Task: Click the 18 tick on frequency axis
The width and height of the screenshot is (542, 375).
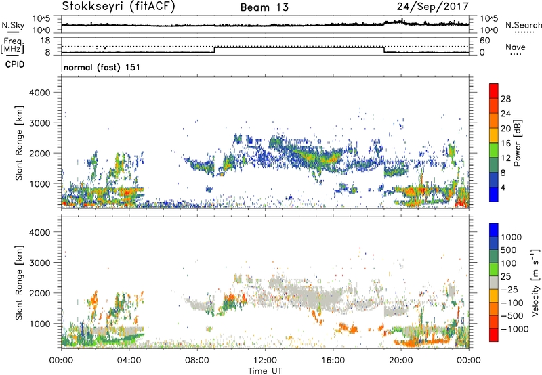Action: 45,41
